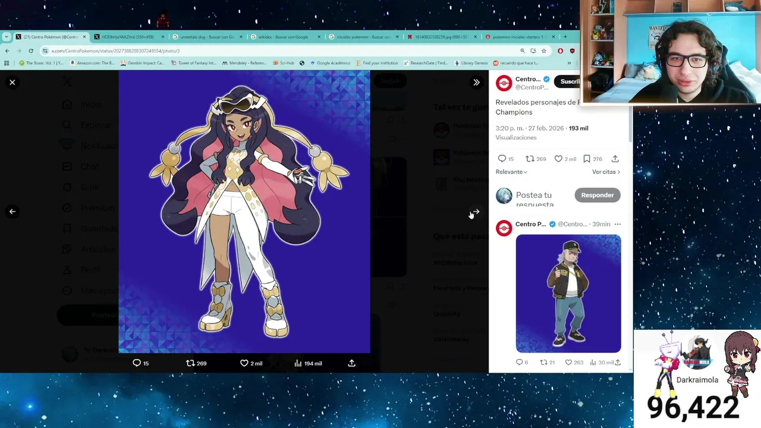Open the reply's character image thumbnail
This screenshot has height=428, width=761.
(x=568, y=294)
